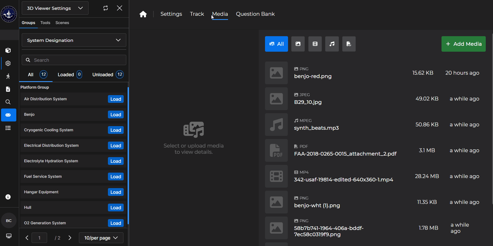Viewport: 493px width, 246px height.
Task: Expand the System Designation dropdown
Action: (x=74, y=40)
